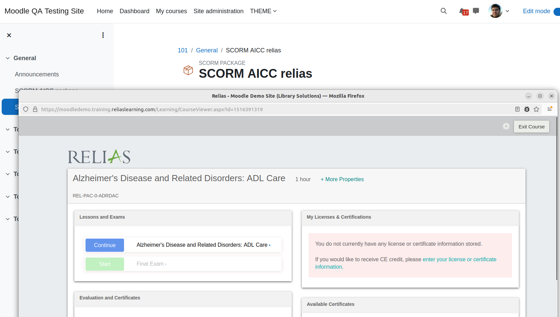Expand the first collapsed topic below General
This screenshot has height=317, width=560.
pyautogui.click(x=8, y=129)
